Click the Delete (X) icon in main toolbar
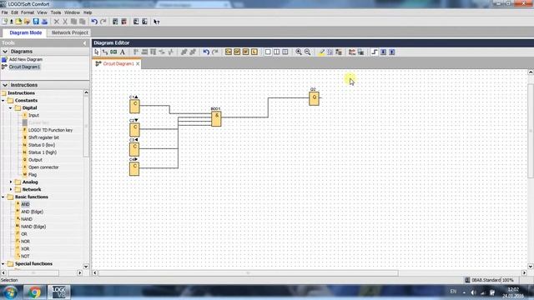The width and height of the screenshot is (534, 300). pyautogui.click(x=57, y=22)
